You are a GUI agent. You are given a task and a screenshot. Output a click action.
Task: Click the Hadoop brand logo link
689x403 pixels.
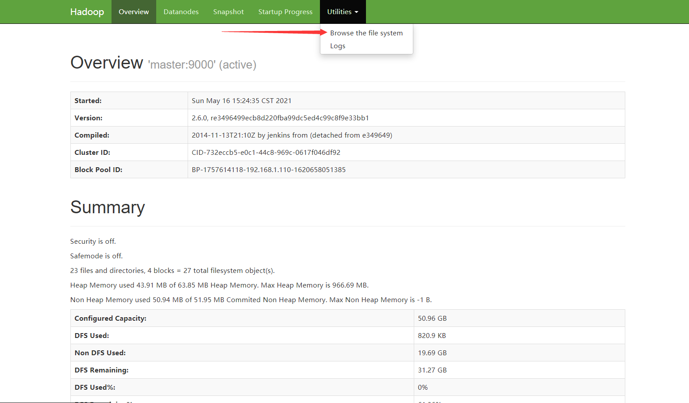pyautogui.click(x=87, y=12)
